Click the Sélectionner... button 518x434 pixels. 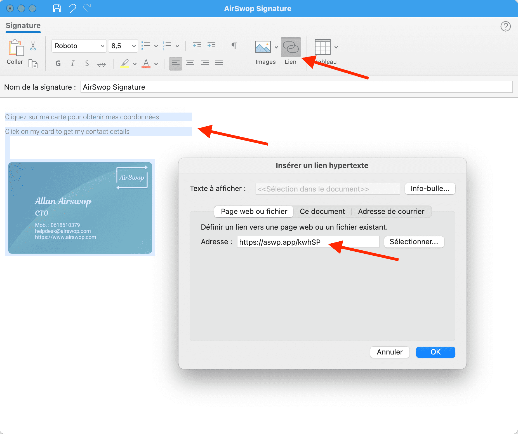[414, 242]
